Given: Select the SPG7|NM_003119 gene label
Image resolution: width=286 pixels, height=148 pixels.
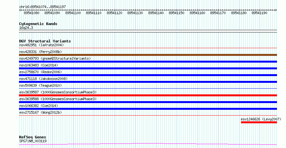Looking at the screenshot, I should (33, 141).
